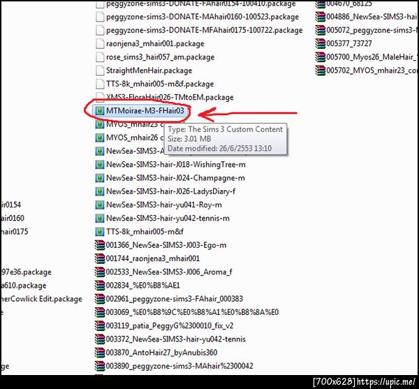Click the 003069_%E0%B8%9C archive icon
419x389 pixels.
point(100,312)
